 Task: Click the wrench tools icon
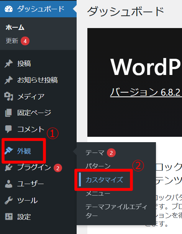pos(9,200)
